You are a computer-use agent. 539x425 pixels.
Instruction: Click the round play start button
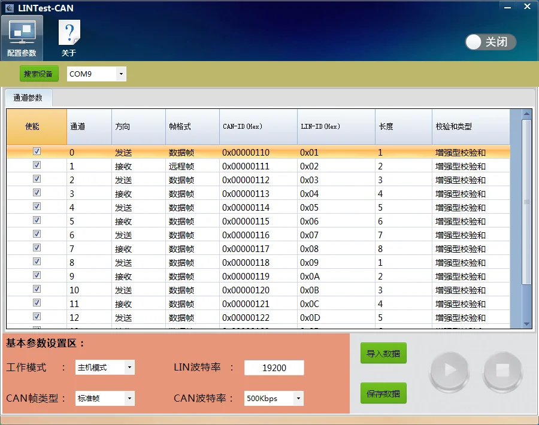[x=449, y=371]
